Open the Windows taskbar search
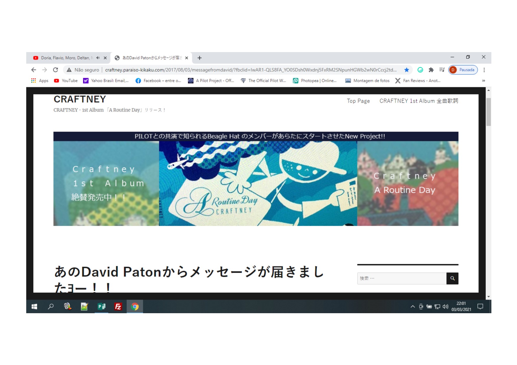 [x=51, y=307]
